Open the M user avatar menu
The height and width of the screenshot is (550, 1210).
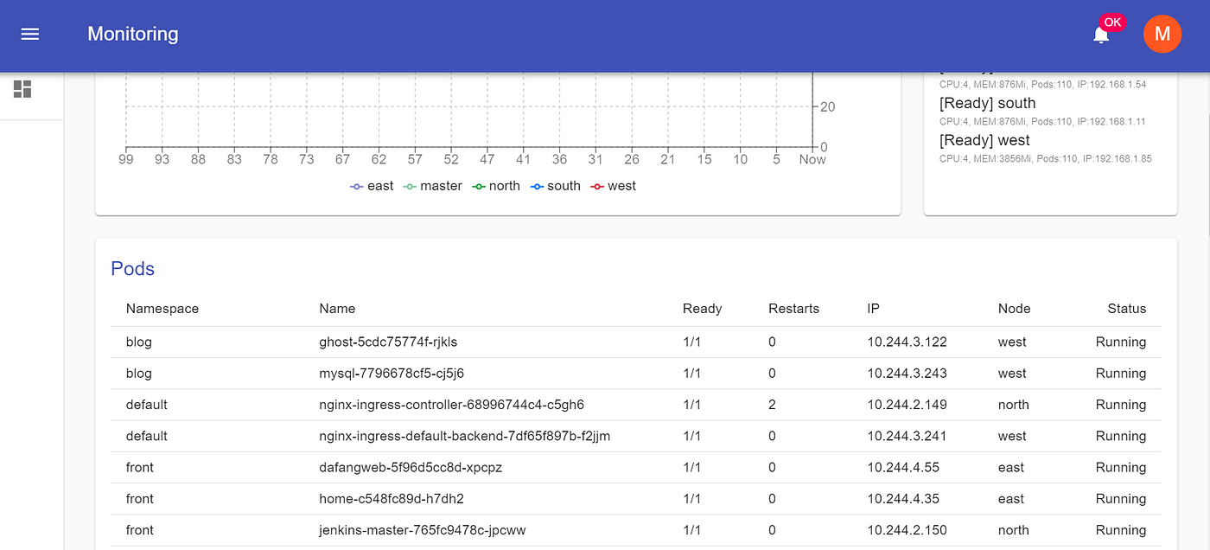(1162, 35)
